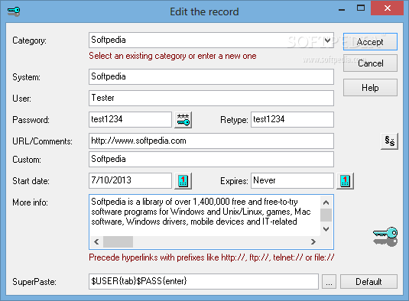Click the key application icon in the title bar
The width and height of the screenshot is (409, 301).
(x=14, y=11)
